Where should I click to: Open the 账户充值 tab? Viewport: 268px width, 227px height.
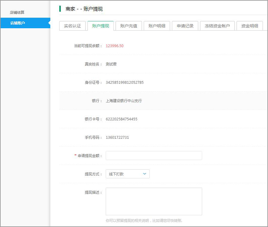(129, 26)
